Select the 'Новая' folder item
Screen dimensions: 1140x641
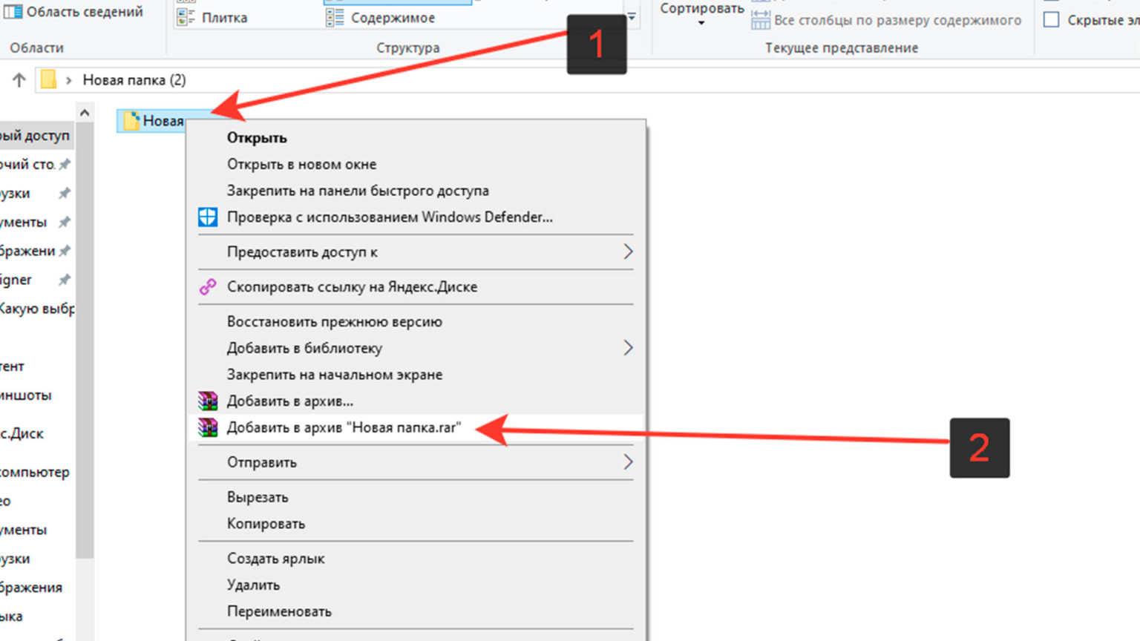coord(153,121)
